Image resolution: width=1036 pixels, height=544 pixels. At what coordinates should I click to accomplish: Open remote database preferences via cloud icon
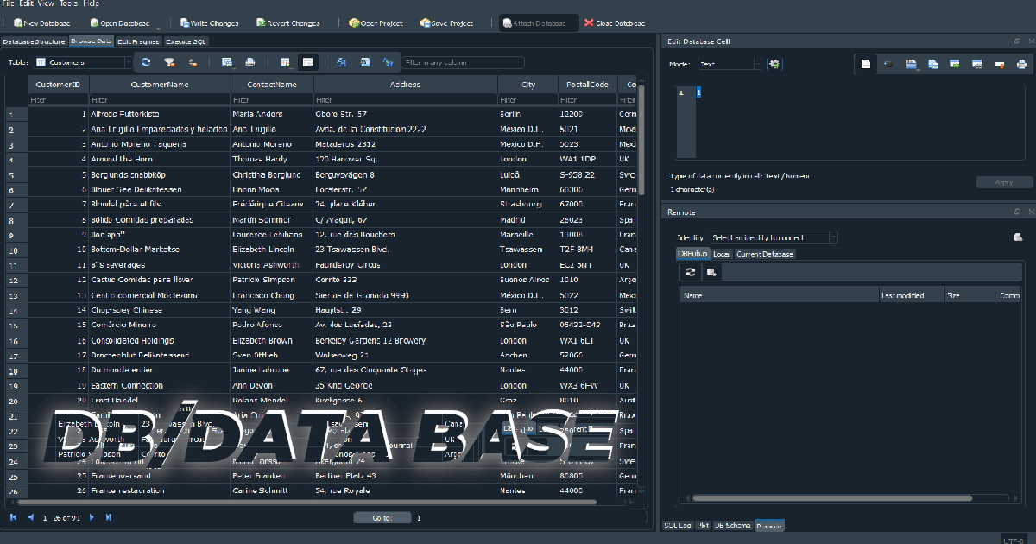point(1017,237)
